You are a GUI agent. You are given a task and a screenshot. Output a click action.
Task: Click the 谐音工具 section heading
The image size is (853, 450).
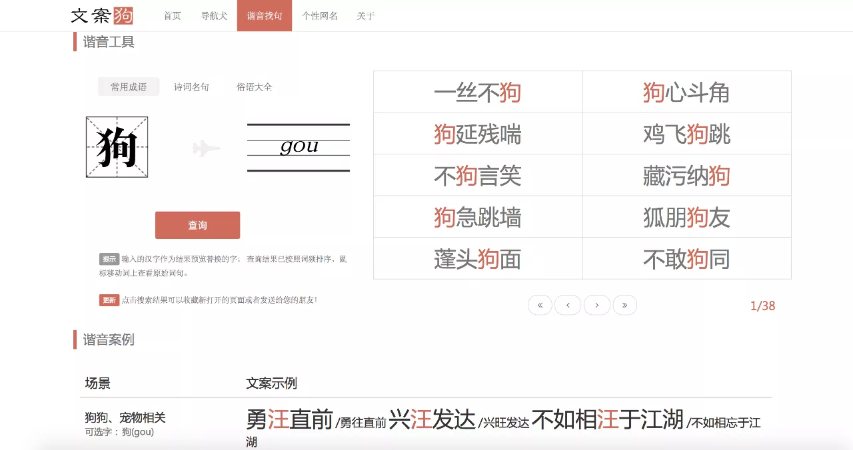(x=109, y=42)
